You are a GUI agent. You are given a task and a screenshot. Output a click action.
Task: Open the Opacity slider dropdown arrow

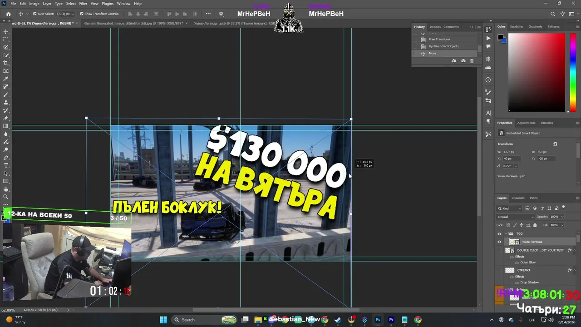tap(562, 217)
